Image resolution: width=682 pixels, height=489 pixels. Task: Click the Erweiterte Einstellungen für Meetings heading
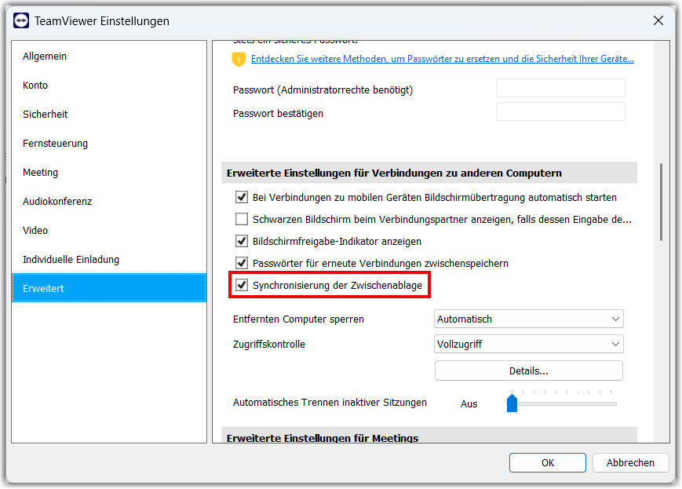(x=323, y=438)
